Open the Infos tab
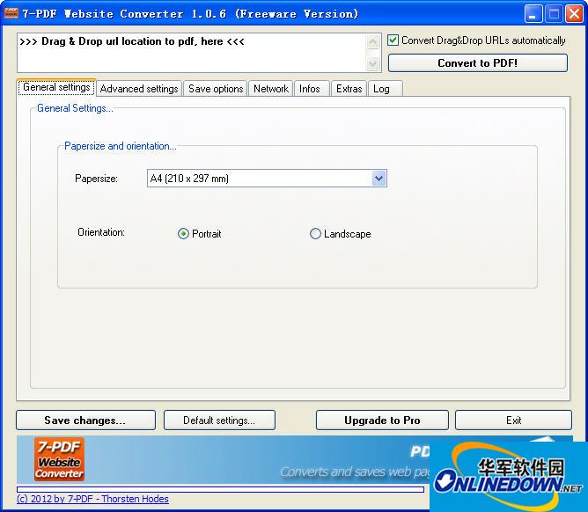The height and width of the screenshot is (512, 588). (312, 89)
